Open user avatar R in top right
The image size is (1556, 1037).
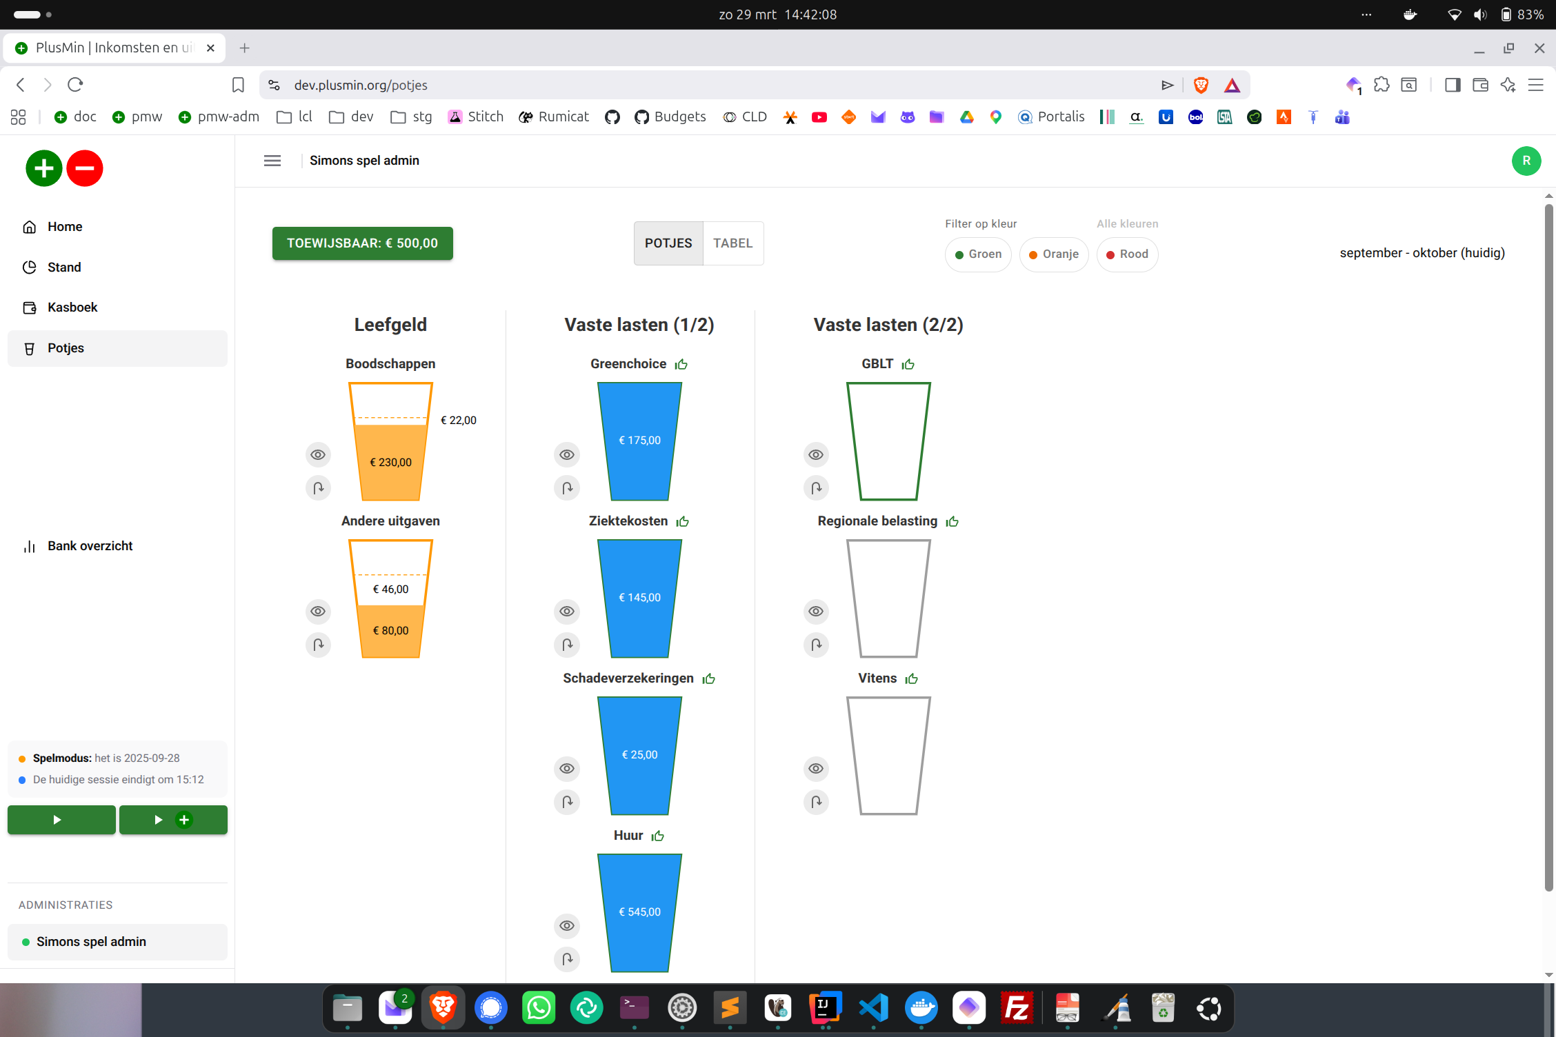[1526, 161]
